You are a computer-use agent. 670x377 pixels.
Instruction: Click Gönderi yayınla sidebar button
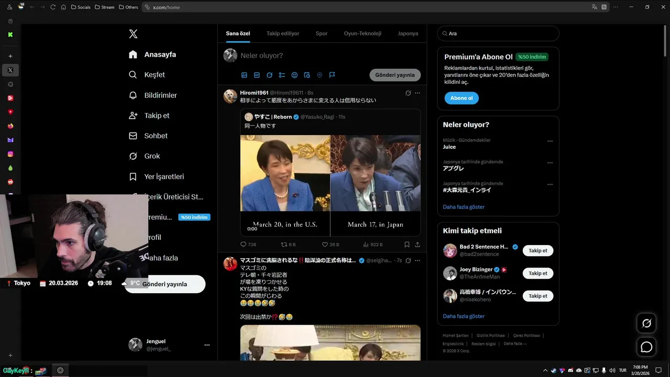(x=164, y=284)
